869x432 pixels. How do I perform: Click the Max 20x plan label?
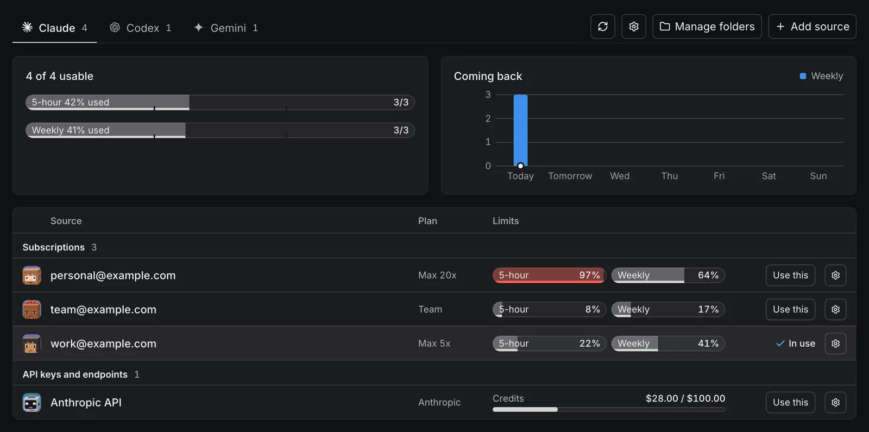tap(437, 275)
